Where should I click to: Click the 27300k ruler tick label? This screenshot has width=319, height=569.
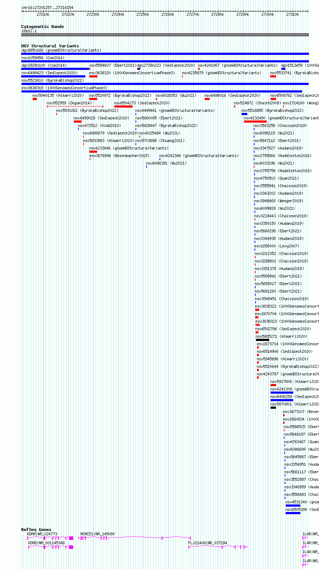click(267, 14)
